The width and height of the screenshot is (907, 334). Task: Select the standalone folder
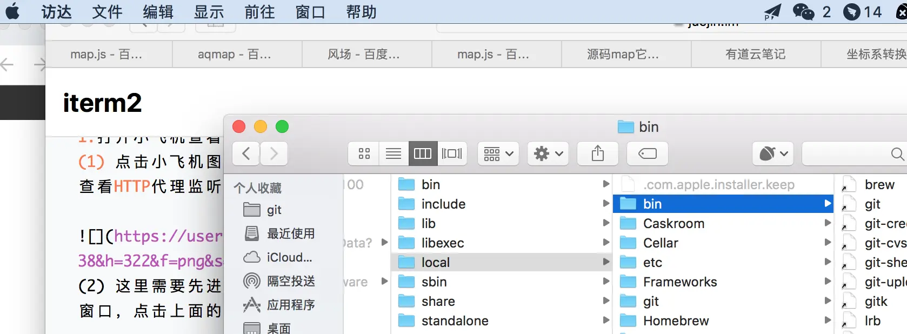click(502, 320)
